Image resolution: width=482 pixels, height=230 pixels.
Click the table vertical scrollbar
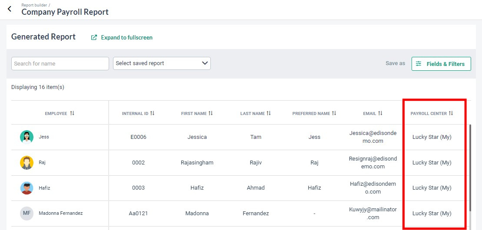(x=470, y=168)
